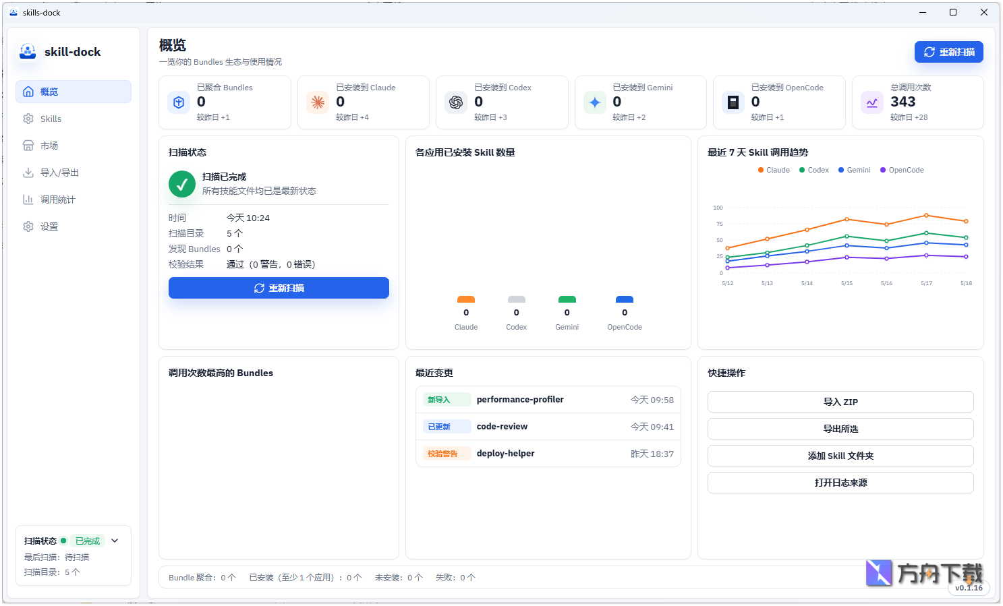Image resolution: width=1003 pixels, height=606 pixels.
Task: Click the download icon beside 导入/导出
Action: 28,173
